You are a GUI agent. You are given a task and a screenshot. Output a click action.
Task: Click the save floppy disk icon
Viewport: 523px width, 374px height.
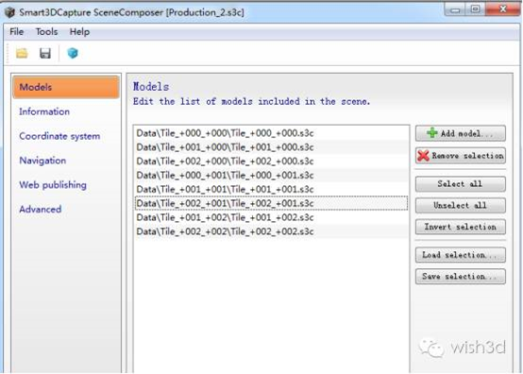45,53
